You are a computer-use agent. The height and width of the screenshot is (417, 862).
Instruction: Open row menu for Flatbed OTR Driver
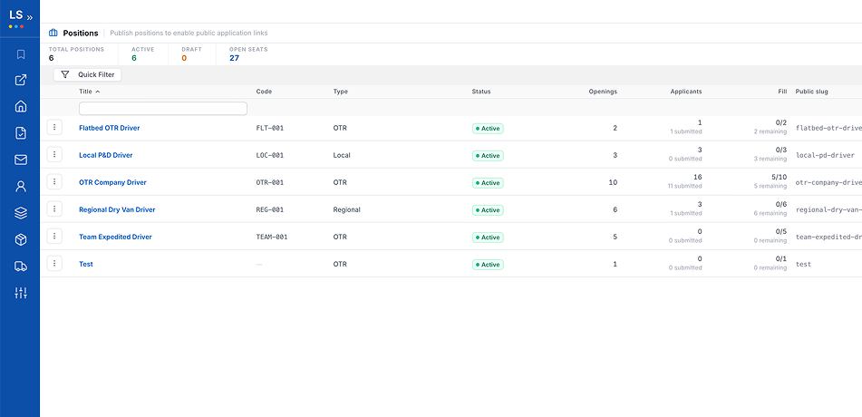pos(54,127)
